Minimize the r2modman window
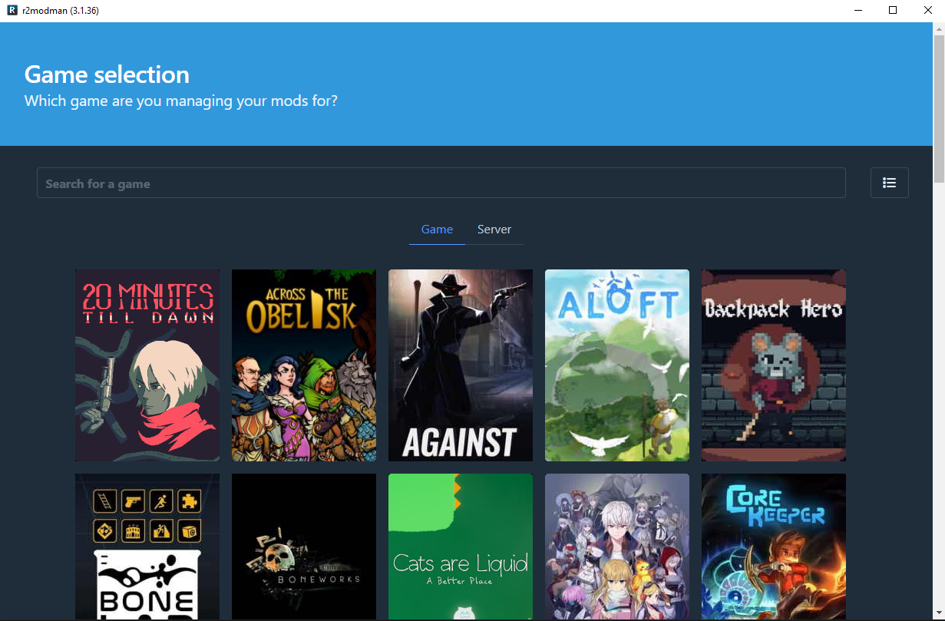 point(857,11)
